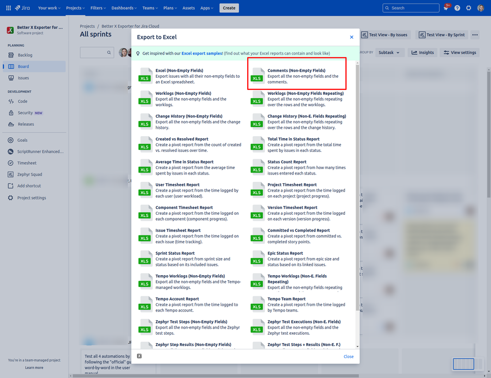
Task: Open Backlog in the sidebar
Action: click(34, 55)
